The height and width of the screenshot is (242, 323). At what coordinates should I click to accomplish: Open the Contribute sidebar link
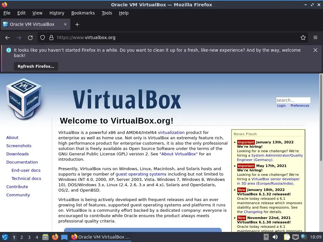(17, 187)
